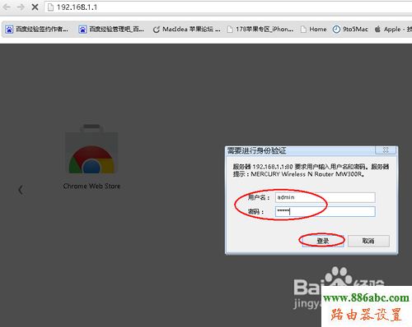Click the browser back arrow
The width and height of the screenshot is (412, 327).
pos(7,7)
